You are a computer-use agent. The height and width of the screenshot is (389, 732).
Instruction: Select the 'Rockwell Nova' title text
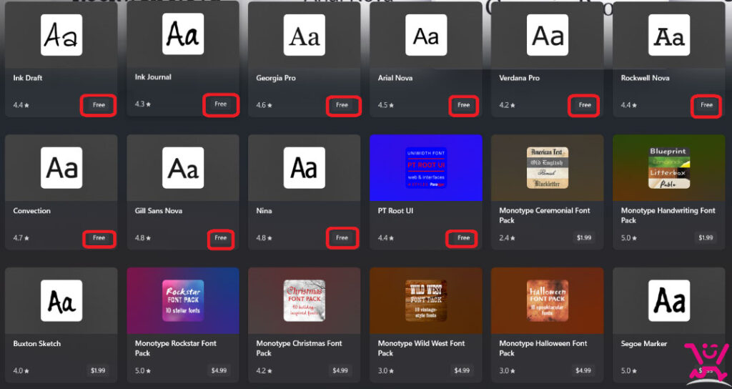click(646, 78)
